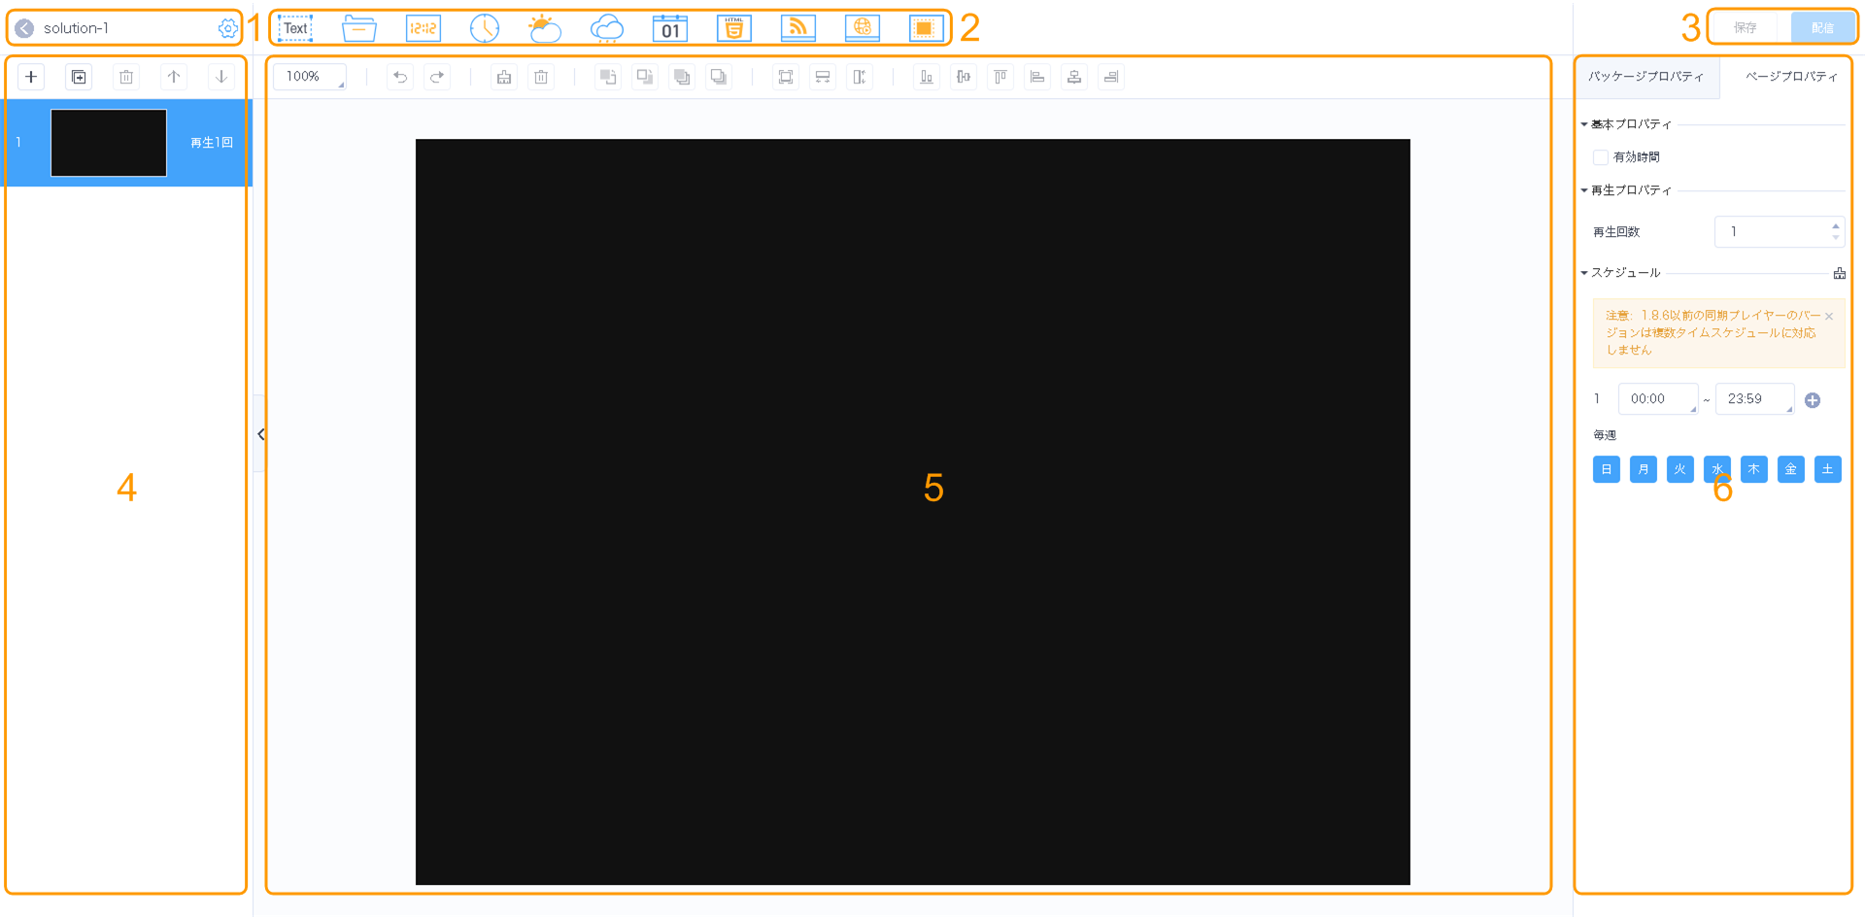The height and width of the screenshot is (917, 1865).
Task: Open the media folder widget
Action: coord(359,28)
